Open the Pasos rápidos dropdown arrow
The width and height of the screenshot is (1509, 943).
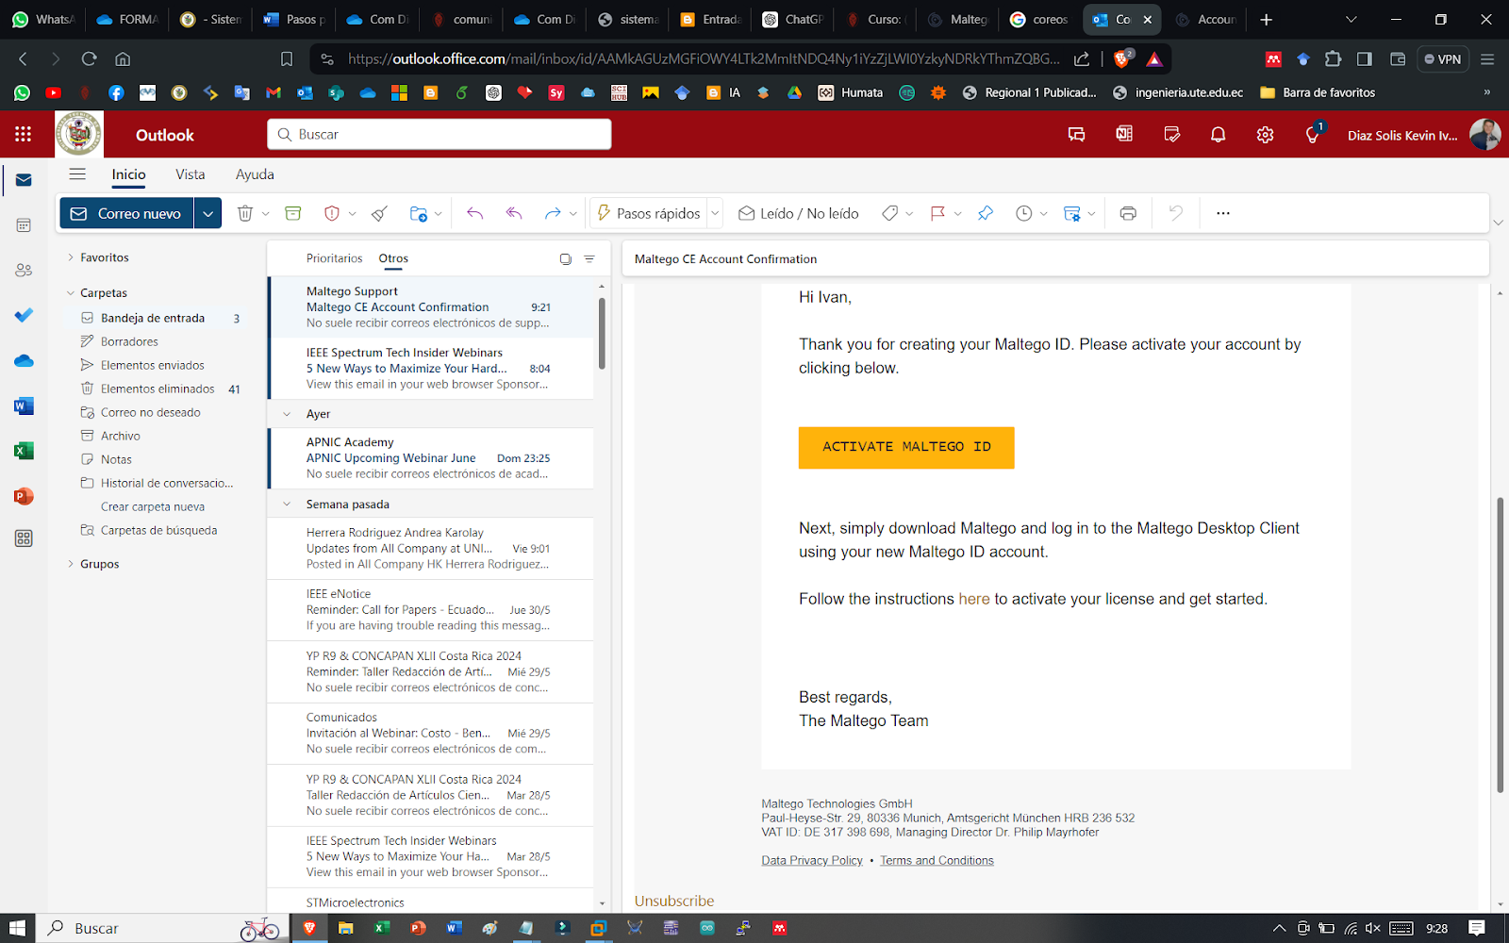(x=715, y=213)
